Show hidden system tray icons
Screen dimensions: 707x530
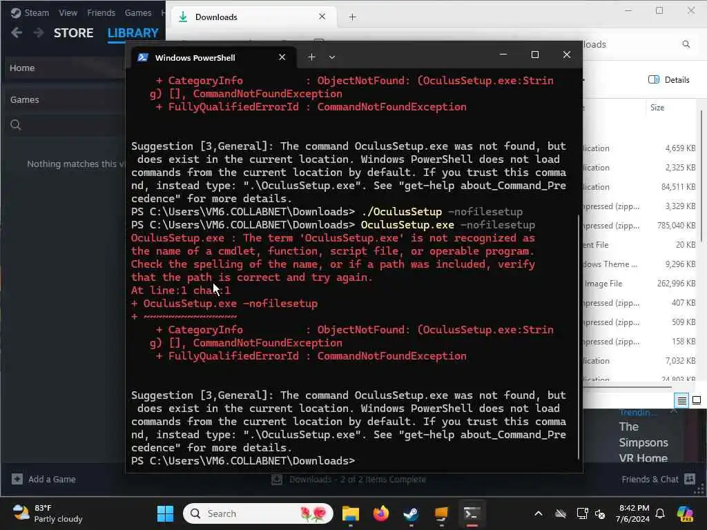click(x=539, y=513)
